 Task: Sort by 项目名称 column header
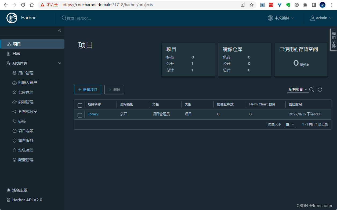pos(94,104)
